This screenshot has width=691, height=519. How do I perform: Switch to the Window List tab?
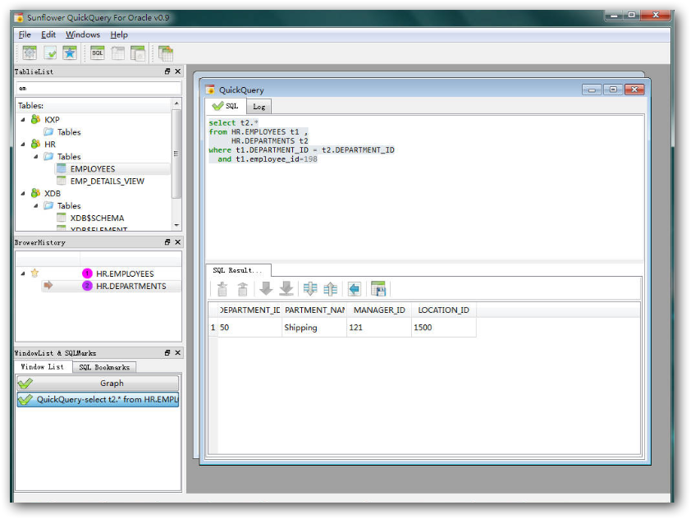pos(43,367)
